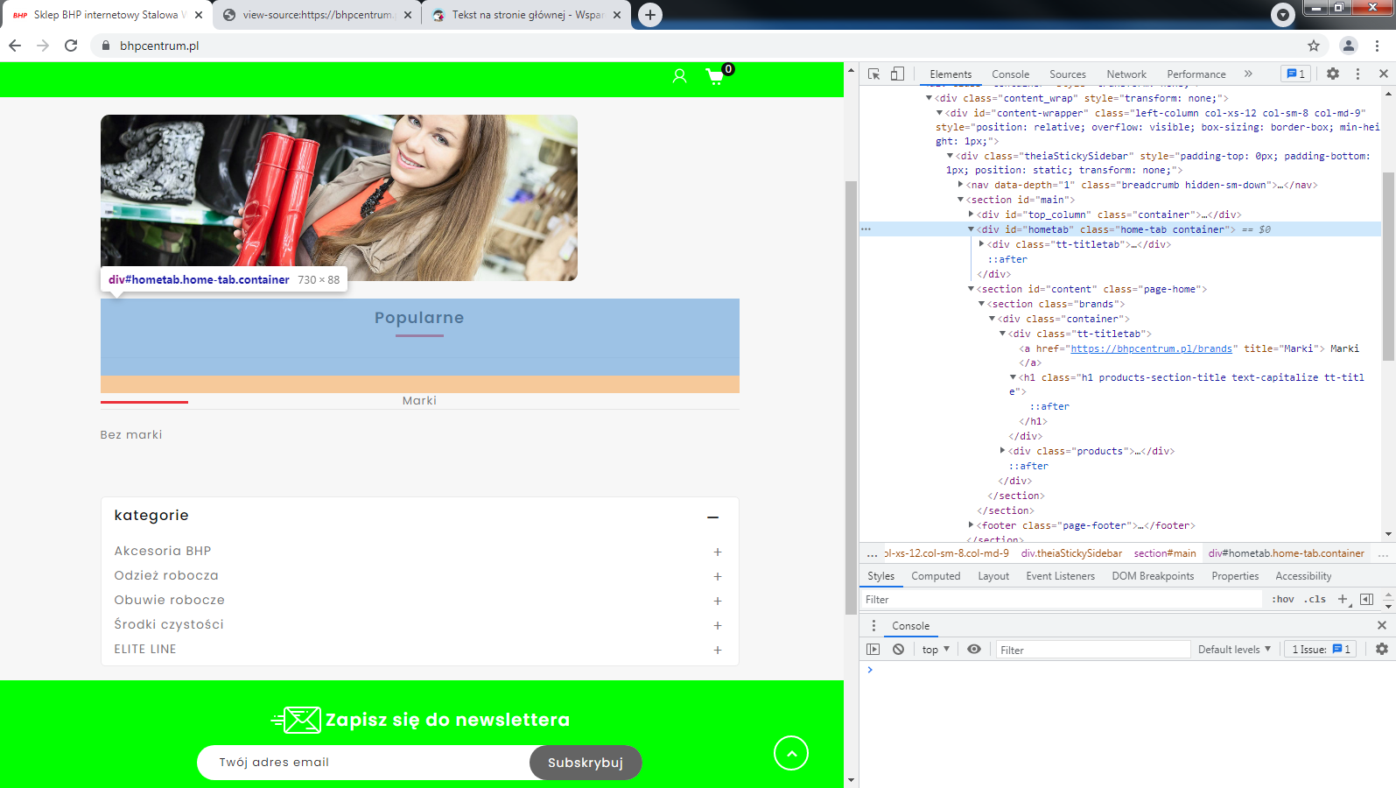Open the bhpcentrum.pl/brands link

tap(1151, 348)
